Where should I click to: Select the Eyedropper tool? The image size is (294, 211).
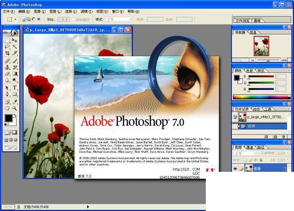(x=15, y=102)
